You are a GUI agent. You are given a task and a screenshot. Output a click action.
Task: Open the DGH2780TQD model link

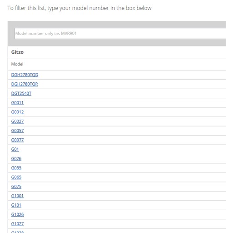[25, 75]
